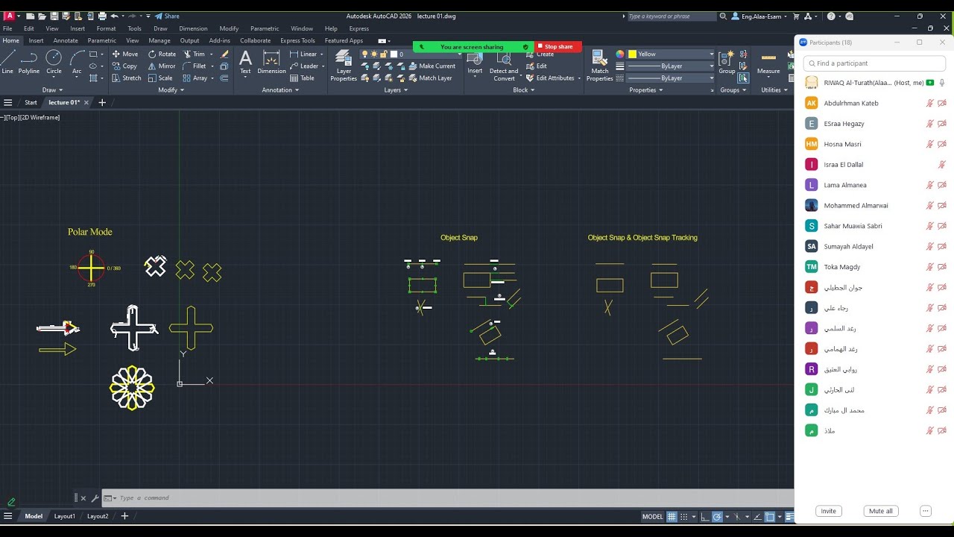
Task: Click the Array tool
Action: pos(195,78)
